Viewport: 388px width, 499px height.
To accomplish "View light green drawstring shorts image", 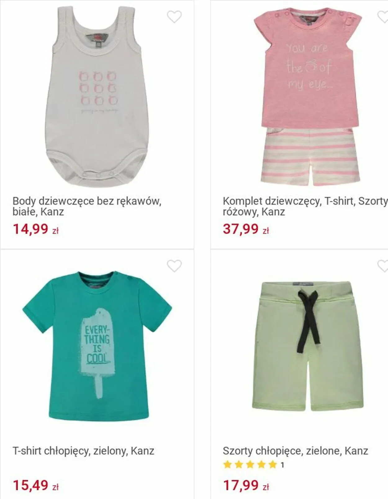I will tap(308, 346).
